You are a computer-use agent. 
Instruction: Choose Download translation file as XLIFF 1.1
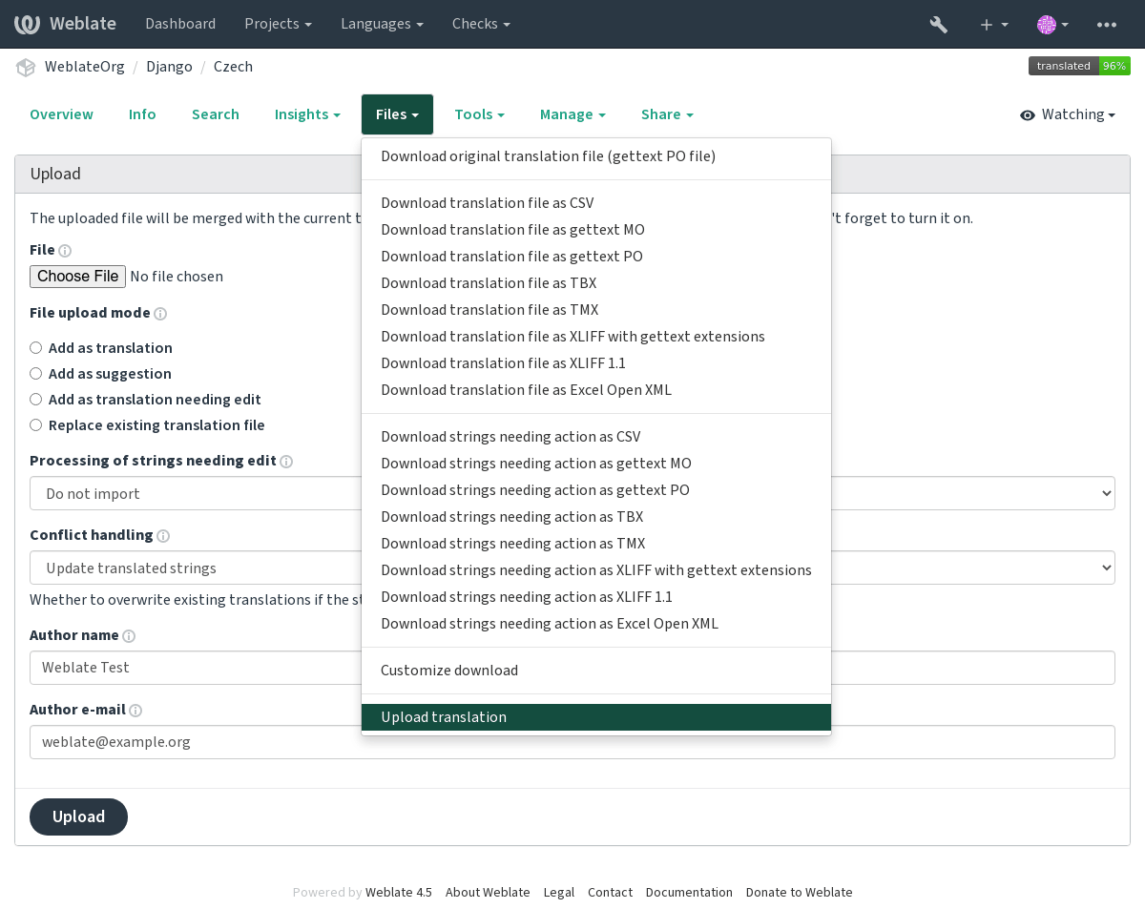pos(596,363)
